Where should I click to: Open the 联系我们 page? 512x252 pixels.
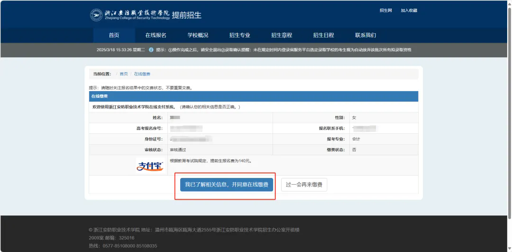click(366, 35)
